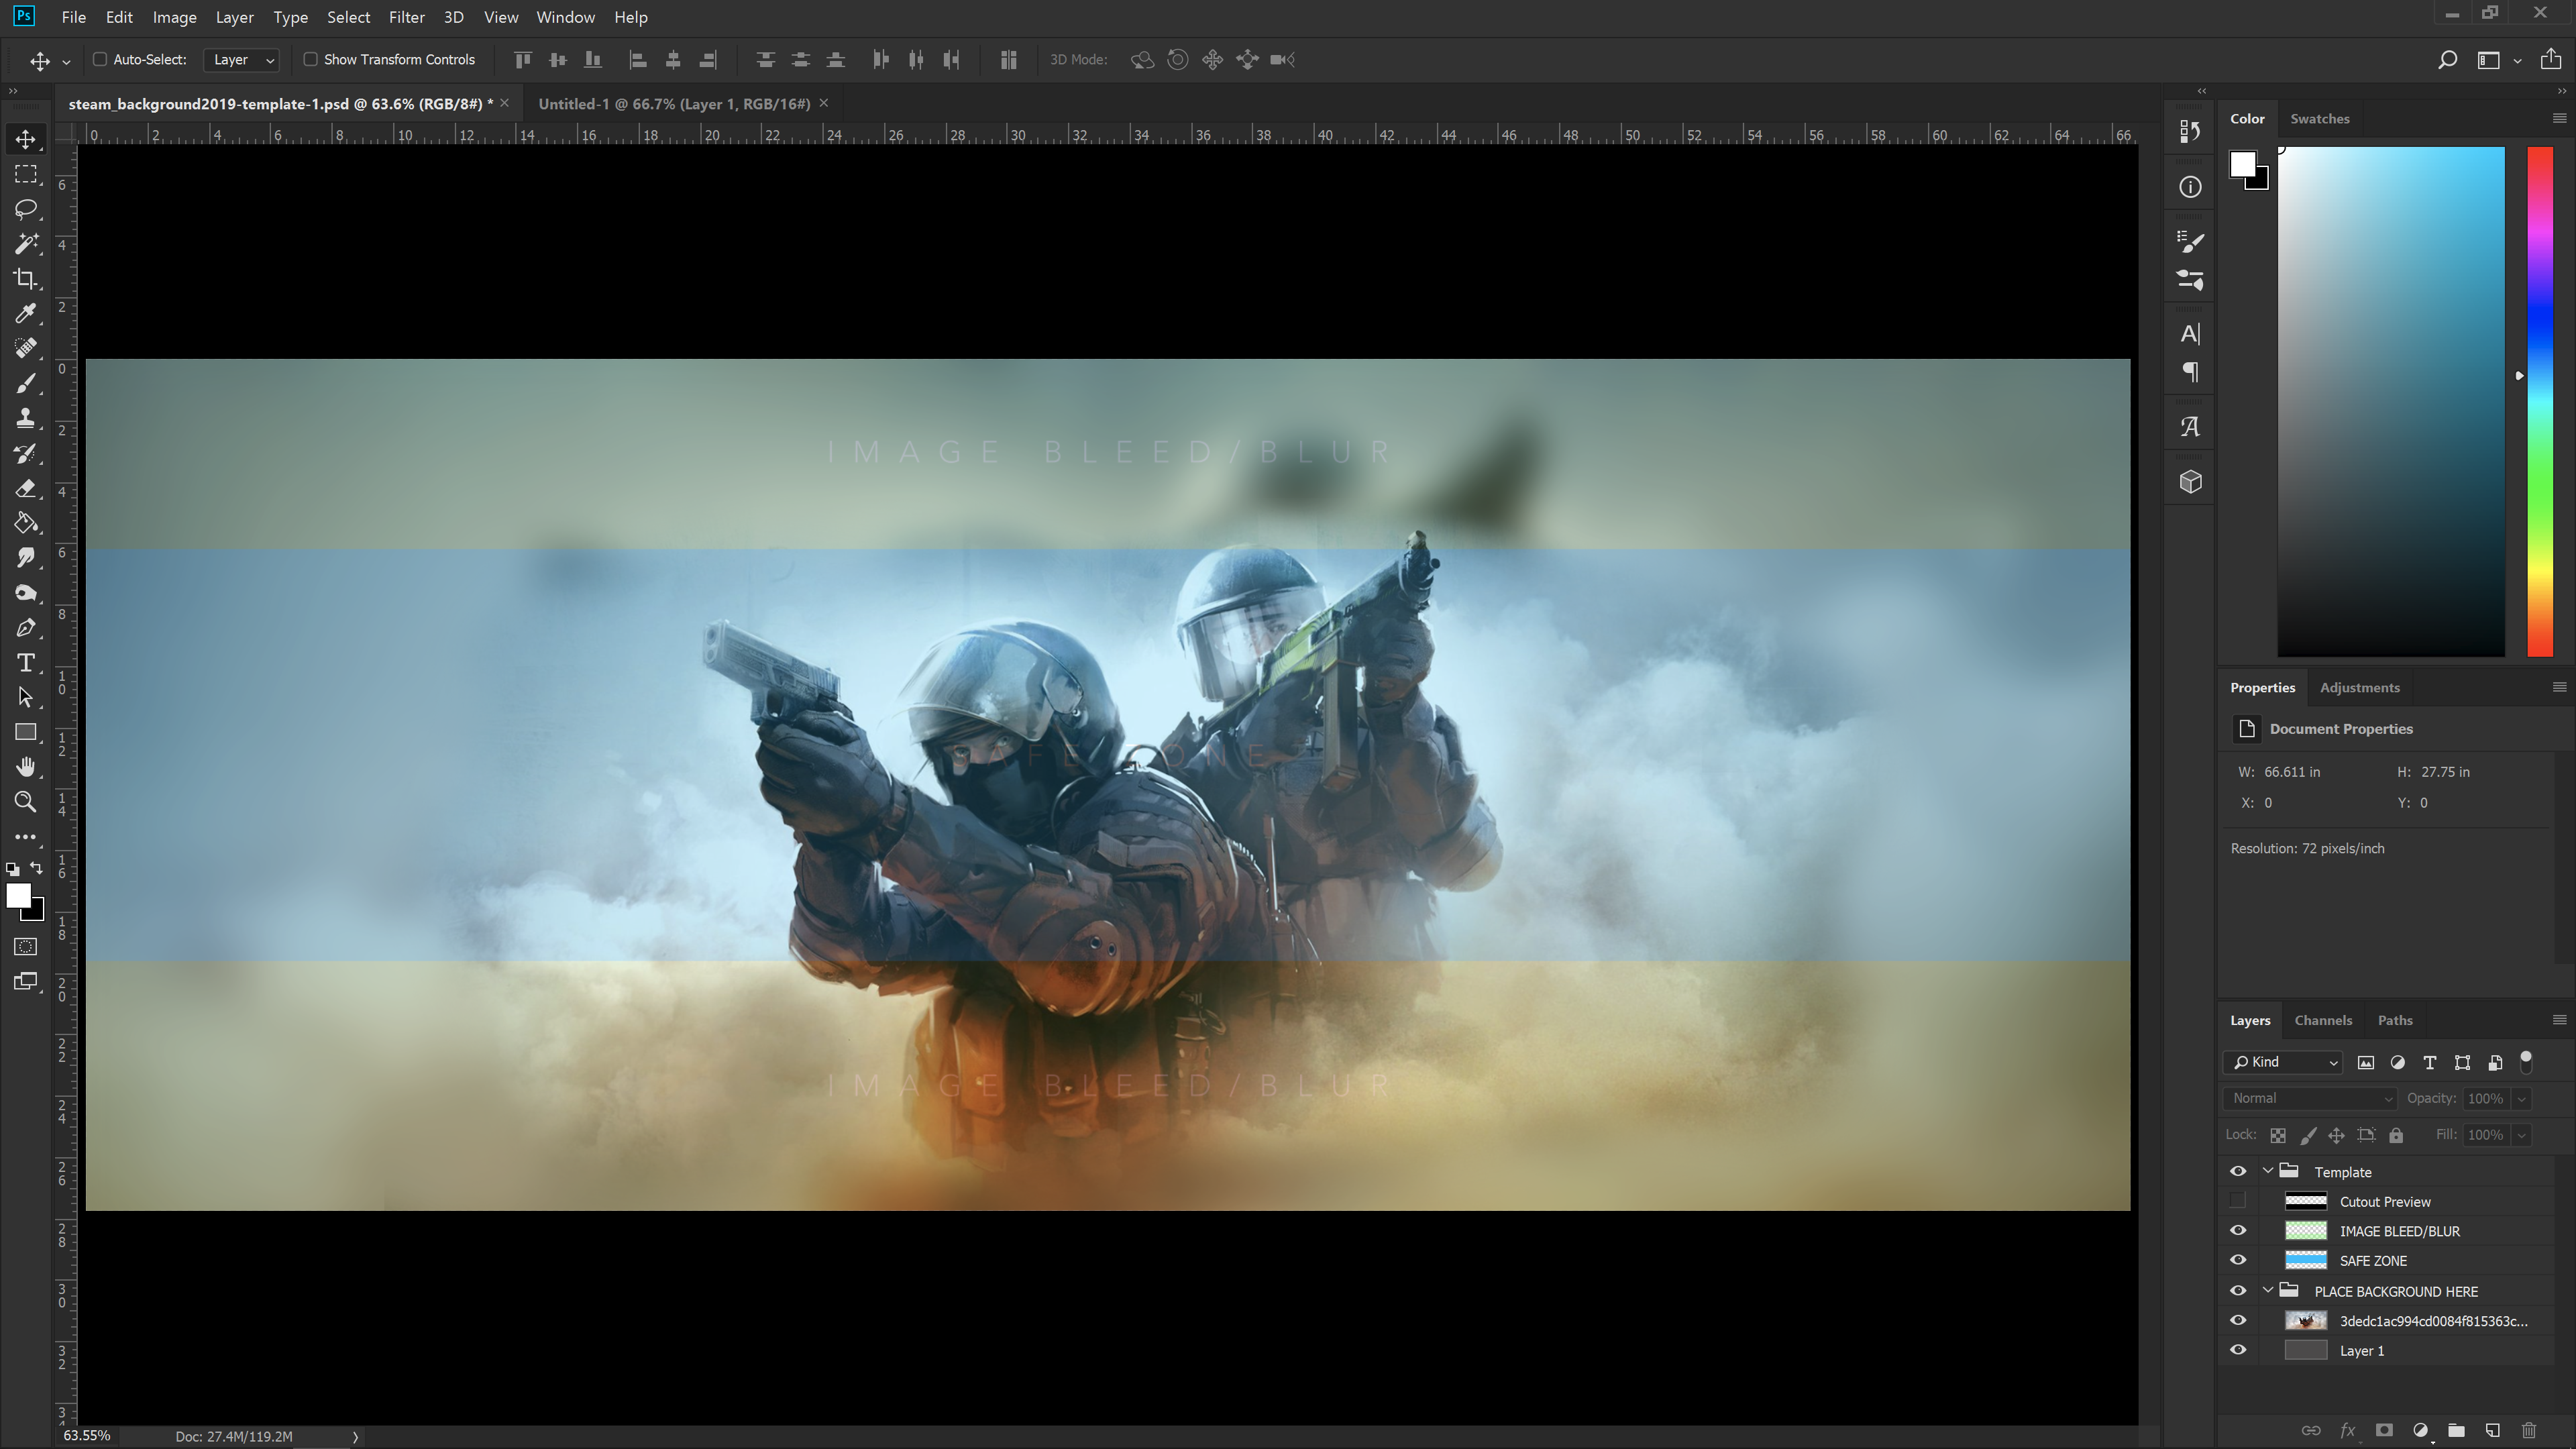Open the Layers panel menu
2576x1449 pixels.
click(x=2559, y=1020)
